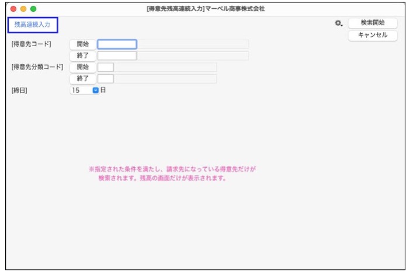Focus the 得意先分類コード end input box
410x274 pixels.
(105, 79)
